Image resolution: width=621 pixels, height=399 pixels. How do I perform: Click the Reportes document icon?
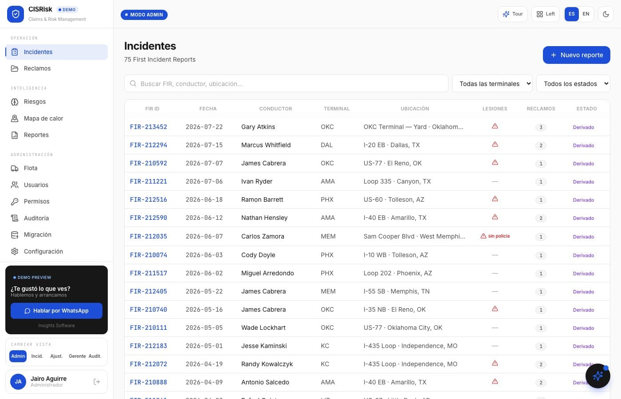15,135
